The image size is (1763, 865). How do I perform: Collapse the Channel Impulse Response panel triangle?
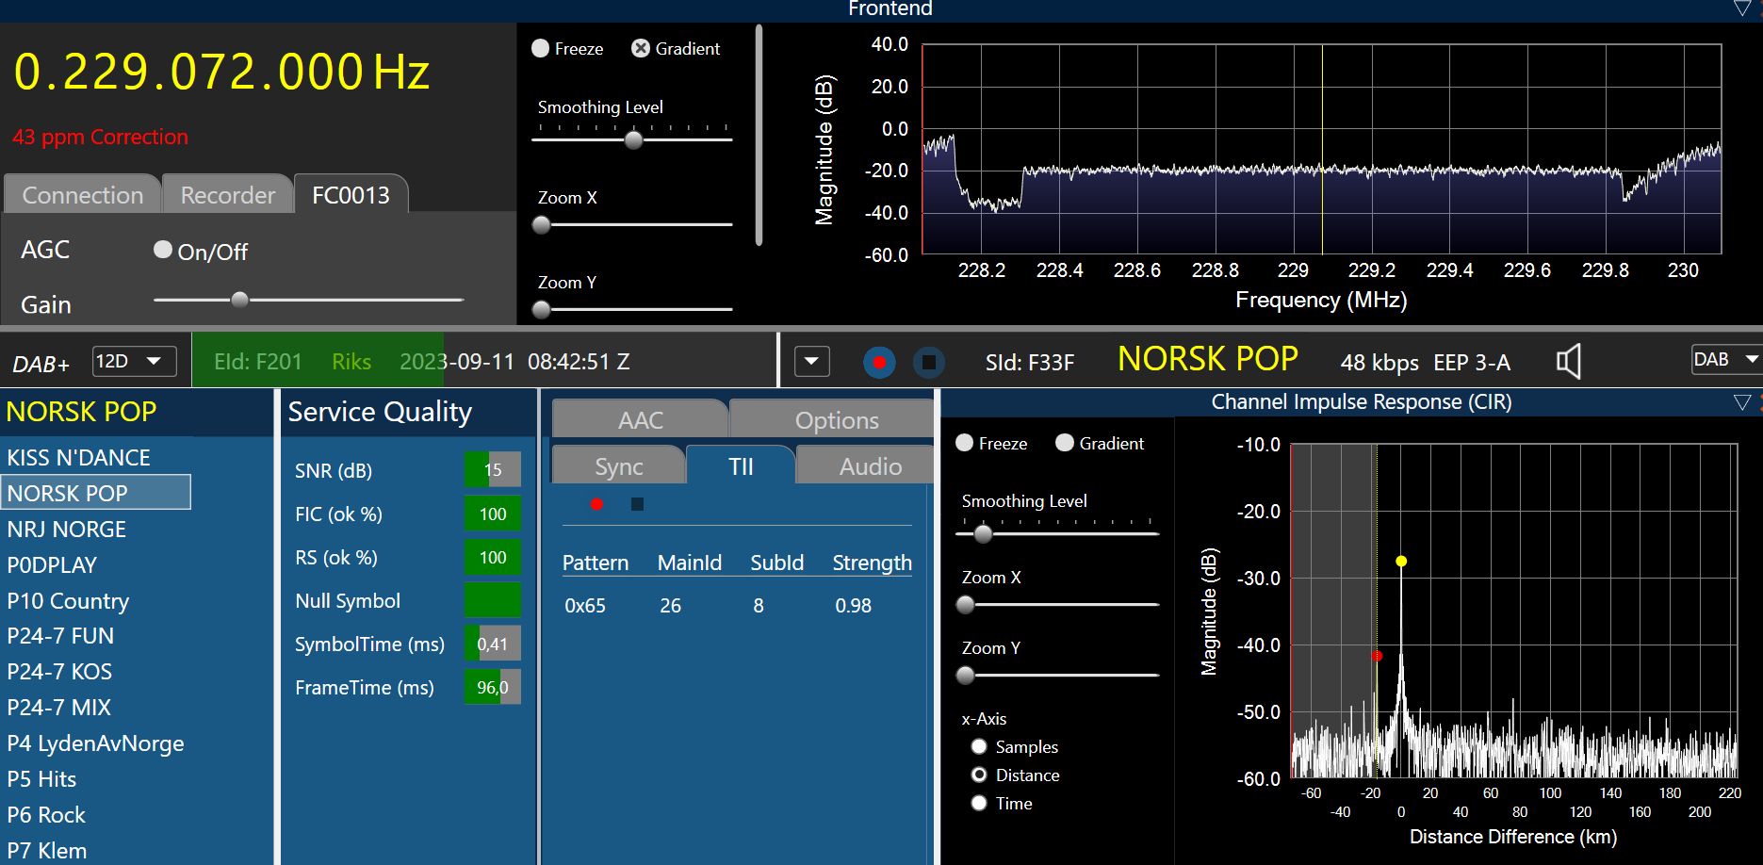click(1741, 402)
